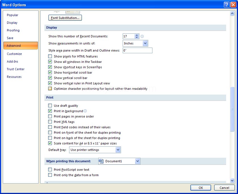238x194 pixels.
Task: Confirm with the OK button
Action: 201,188
